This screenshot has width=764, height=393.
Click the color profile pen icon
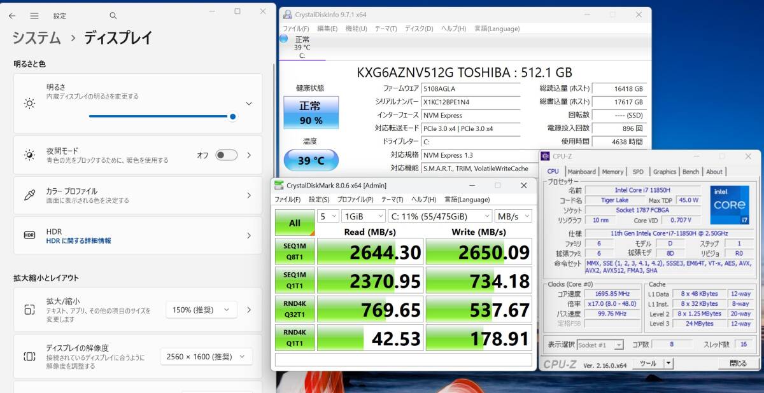(x=29, y=195)
